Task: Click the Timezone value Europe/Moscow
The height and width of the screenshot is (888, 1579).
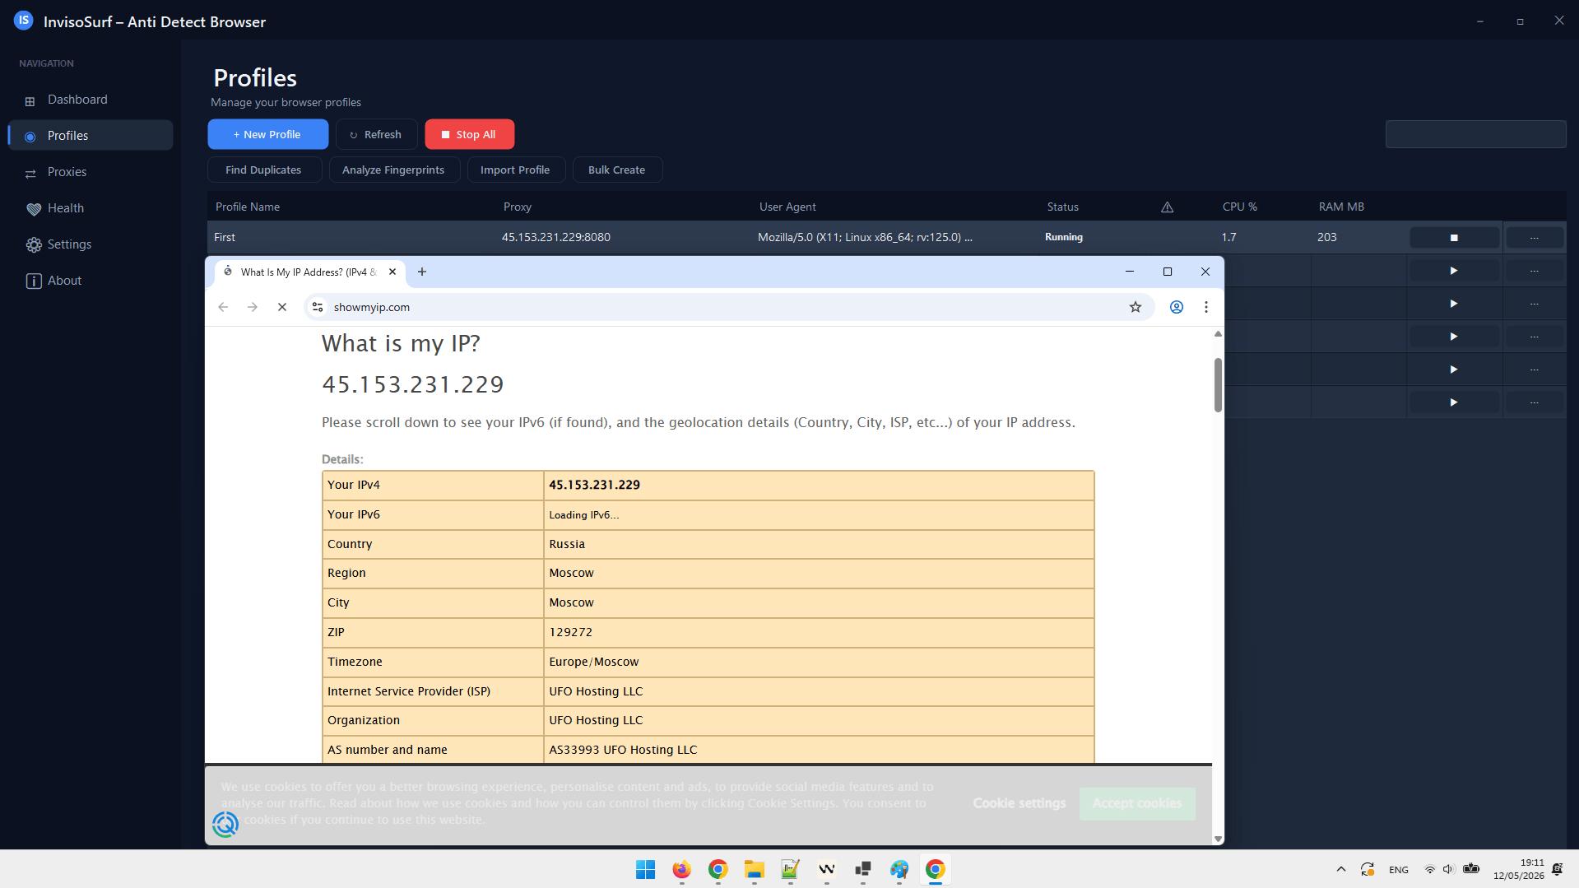Action: click(593, 662)
